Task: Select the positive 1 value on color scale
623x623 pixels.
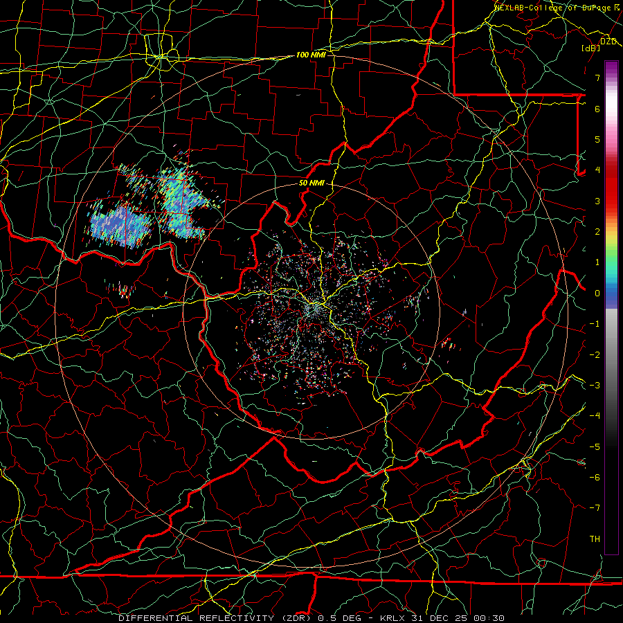Action: coord(597,262)
